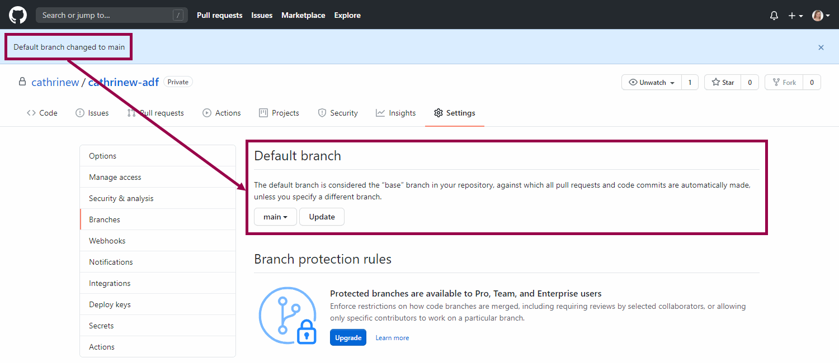Screen dimensions: 839x363
Task: Expand the main branch selector dropdown
Action: [275, 217]
